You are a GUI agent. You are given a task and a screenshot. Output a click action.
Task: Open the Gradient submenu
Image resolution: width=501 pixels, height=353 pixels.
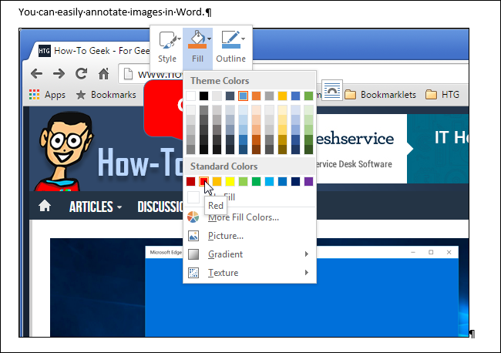(x=250, y=254)
